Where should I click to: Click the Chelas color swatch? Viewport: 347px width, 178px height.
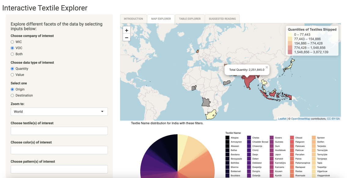249,137
